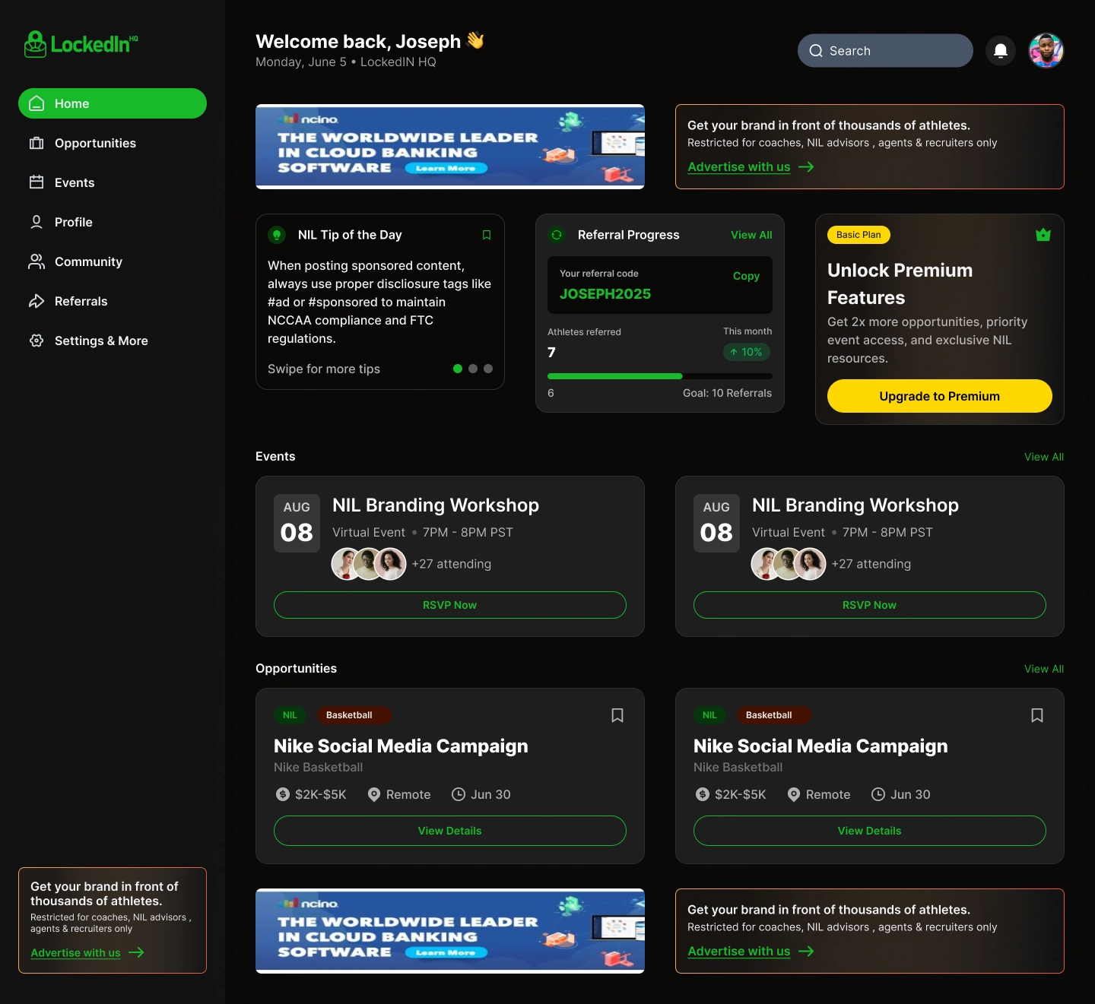1095x1004 pixels.
Task: View Details of right Nike campaign card
Action: [x=870, y=831]
